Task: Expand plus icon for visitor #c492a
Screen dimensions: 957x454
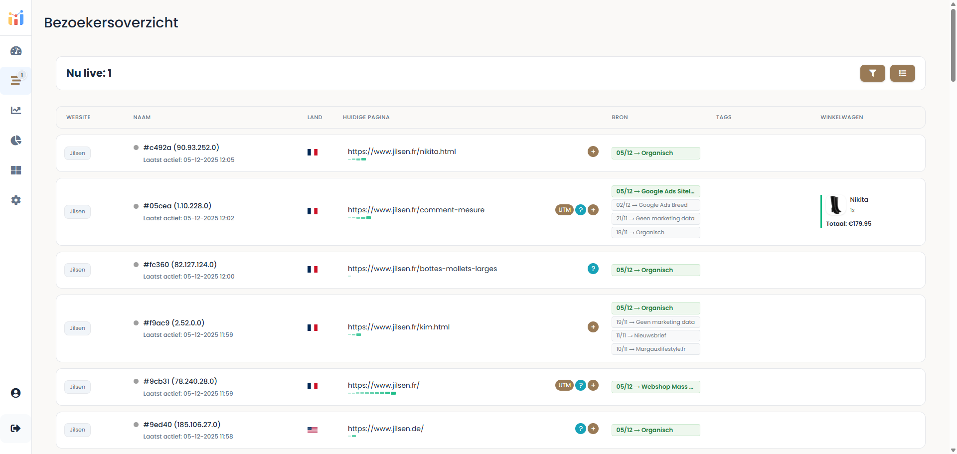Action: point(593,151)
